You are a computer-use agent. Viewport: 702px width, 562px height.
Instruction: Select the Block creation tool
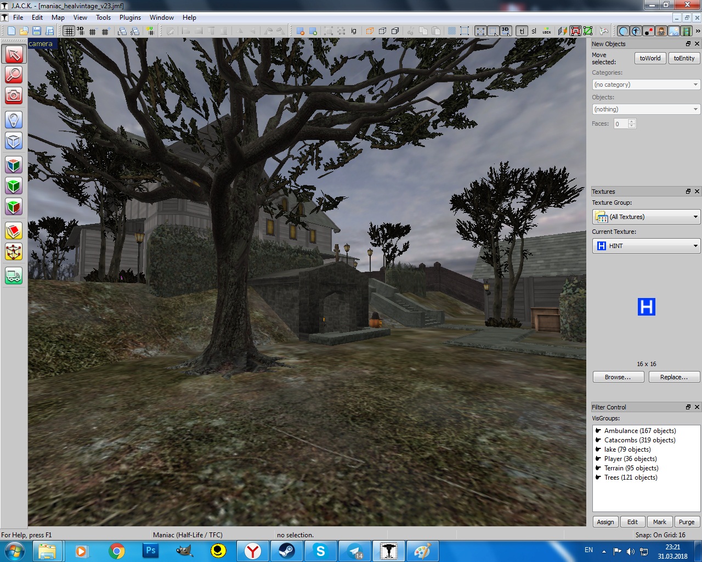click(14, 140)
